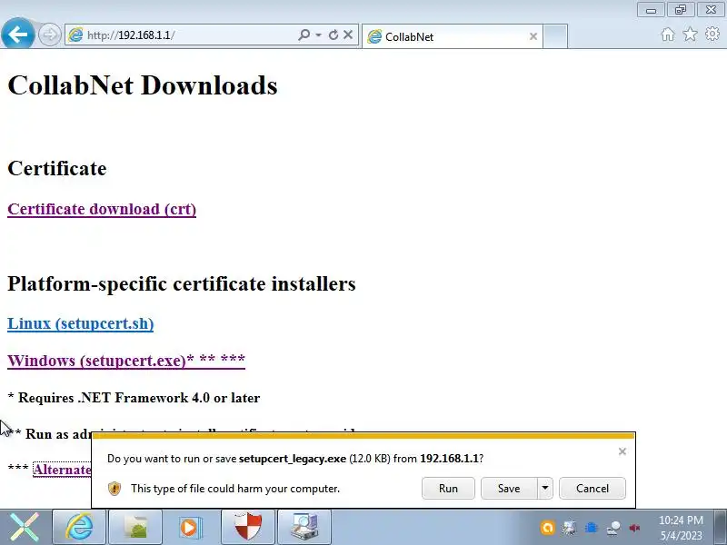Click the muted volume tray icon
The image size is (727, 545).
tap(634, 528)
